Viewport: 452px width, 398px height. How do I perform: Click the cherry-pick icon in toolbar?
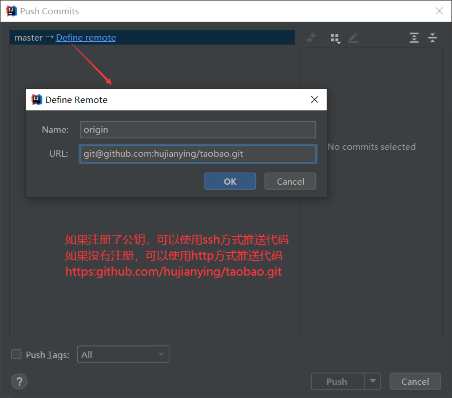(x=311, y=38)
